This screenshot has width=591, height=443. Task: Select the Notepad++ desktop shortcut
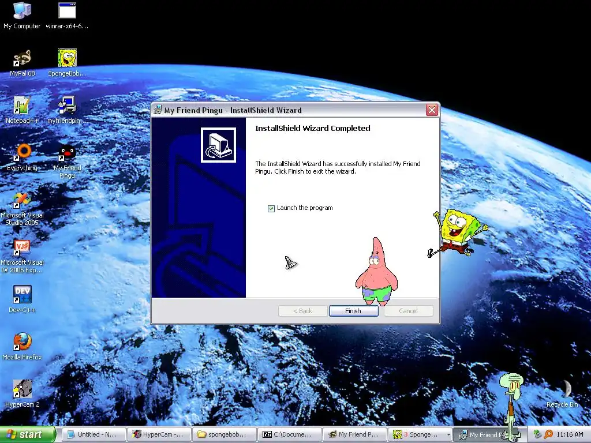click(x=22, y=110)
